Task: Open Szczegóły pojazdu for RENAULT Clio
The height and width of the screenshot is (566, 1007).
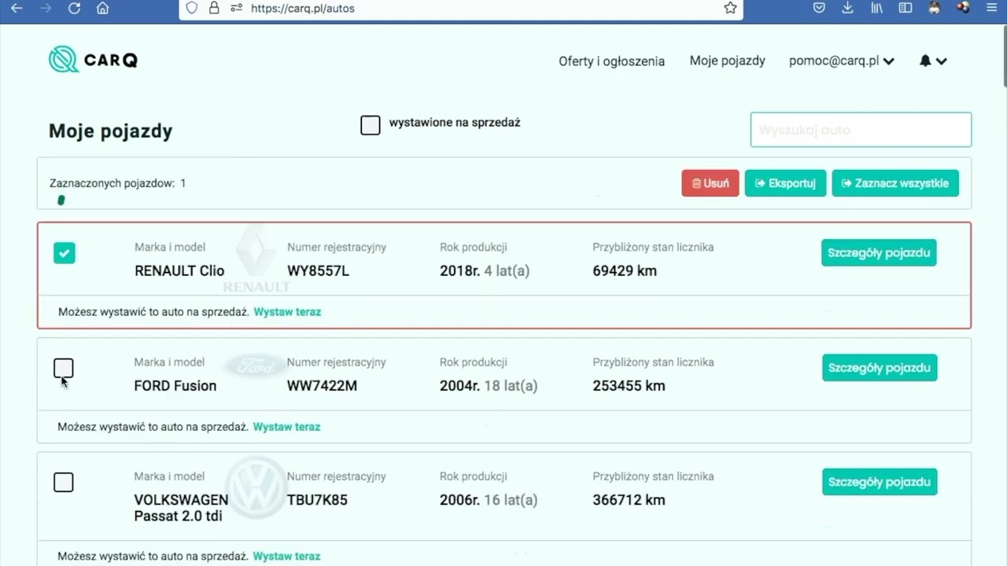Action: [879, 252]
